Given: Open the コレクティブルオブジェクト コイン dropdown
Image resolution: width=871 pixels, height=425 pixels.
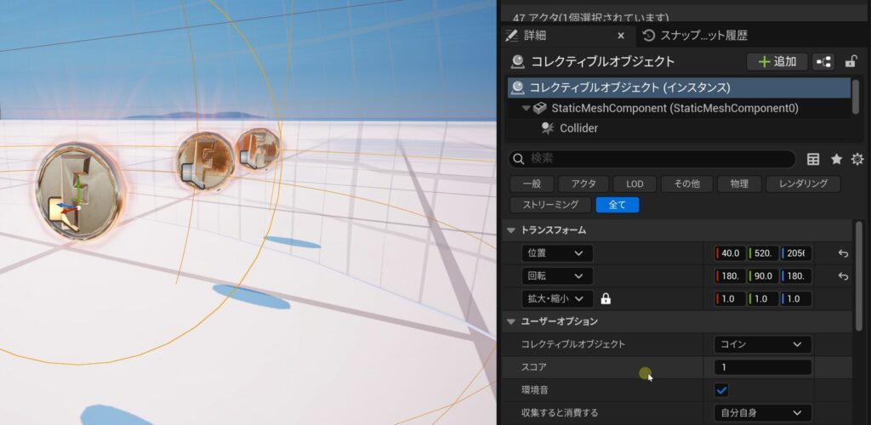Looking at the screenshot, I should pyautogui.click(x=762, y=344).
